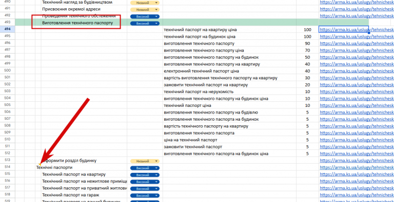
Task: Select value 20 in row 502
Action: tap(307, 85)
